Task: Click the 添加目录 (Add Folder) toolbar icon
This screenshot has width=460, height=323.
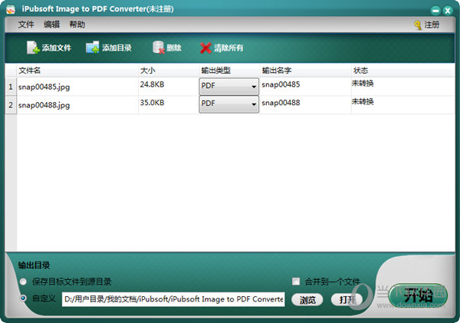Action: (x=93, y=48)
